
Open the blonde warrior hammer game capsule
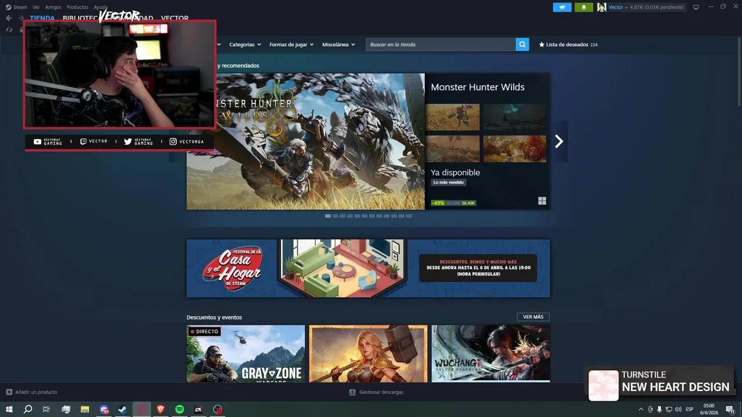[x=368, y=353]
